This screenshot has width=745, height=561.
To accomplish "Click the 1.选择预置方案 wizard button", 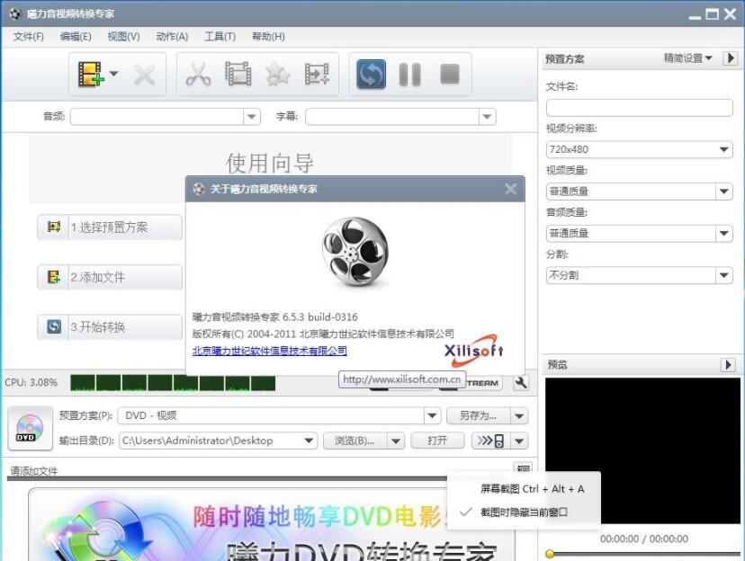I will (x=110, y=227).
